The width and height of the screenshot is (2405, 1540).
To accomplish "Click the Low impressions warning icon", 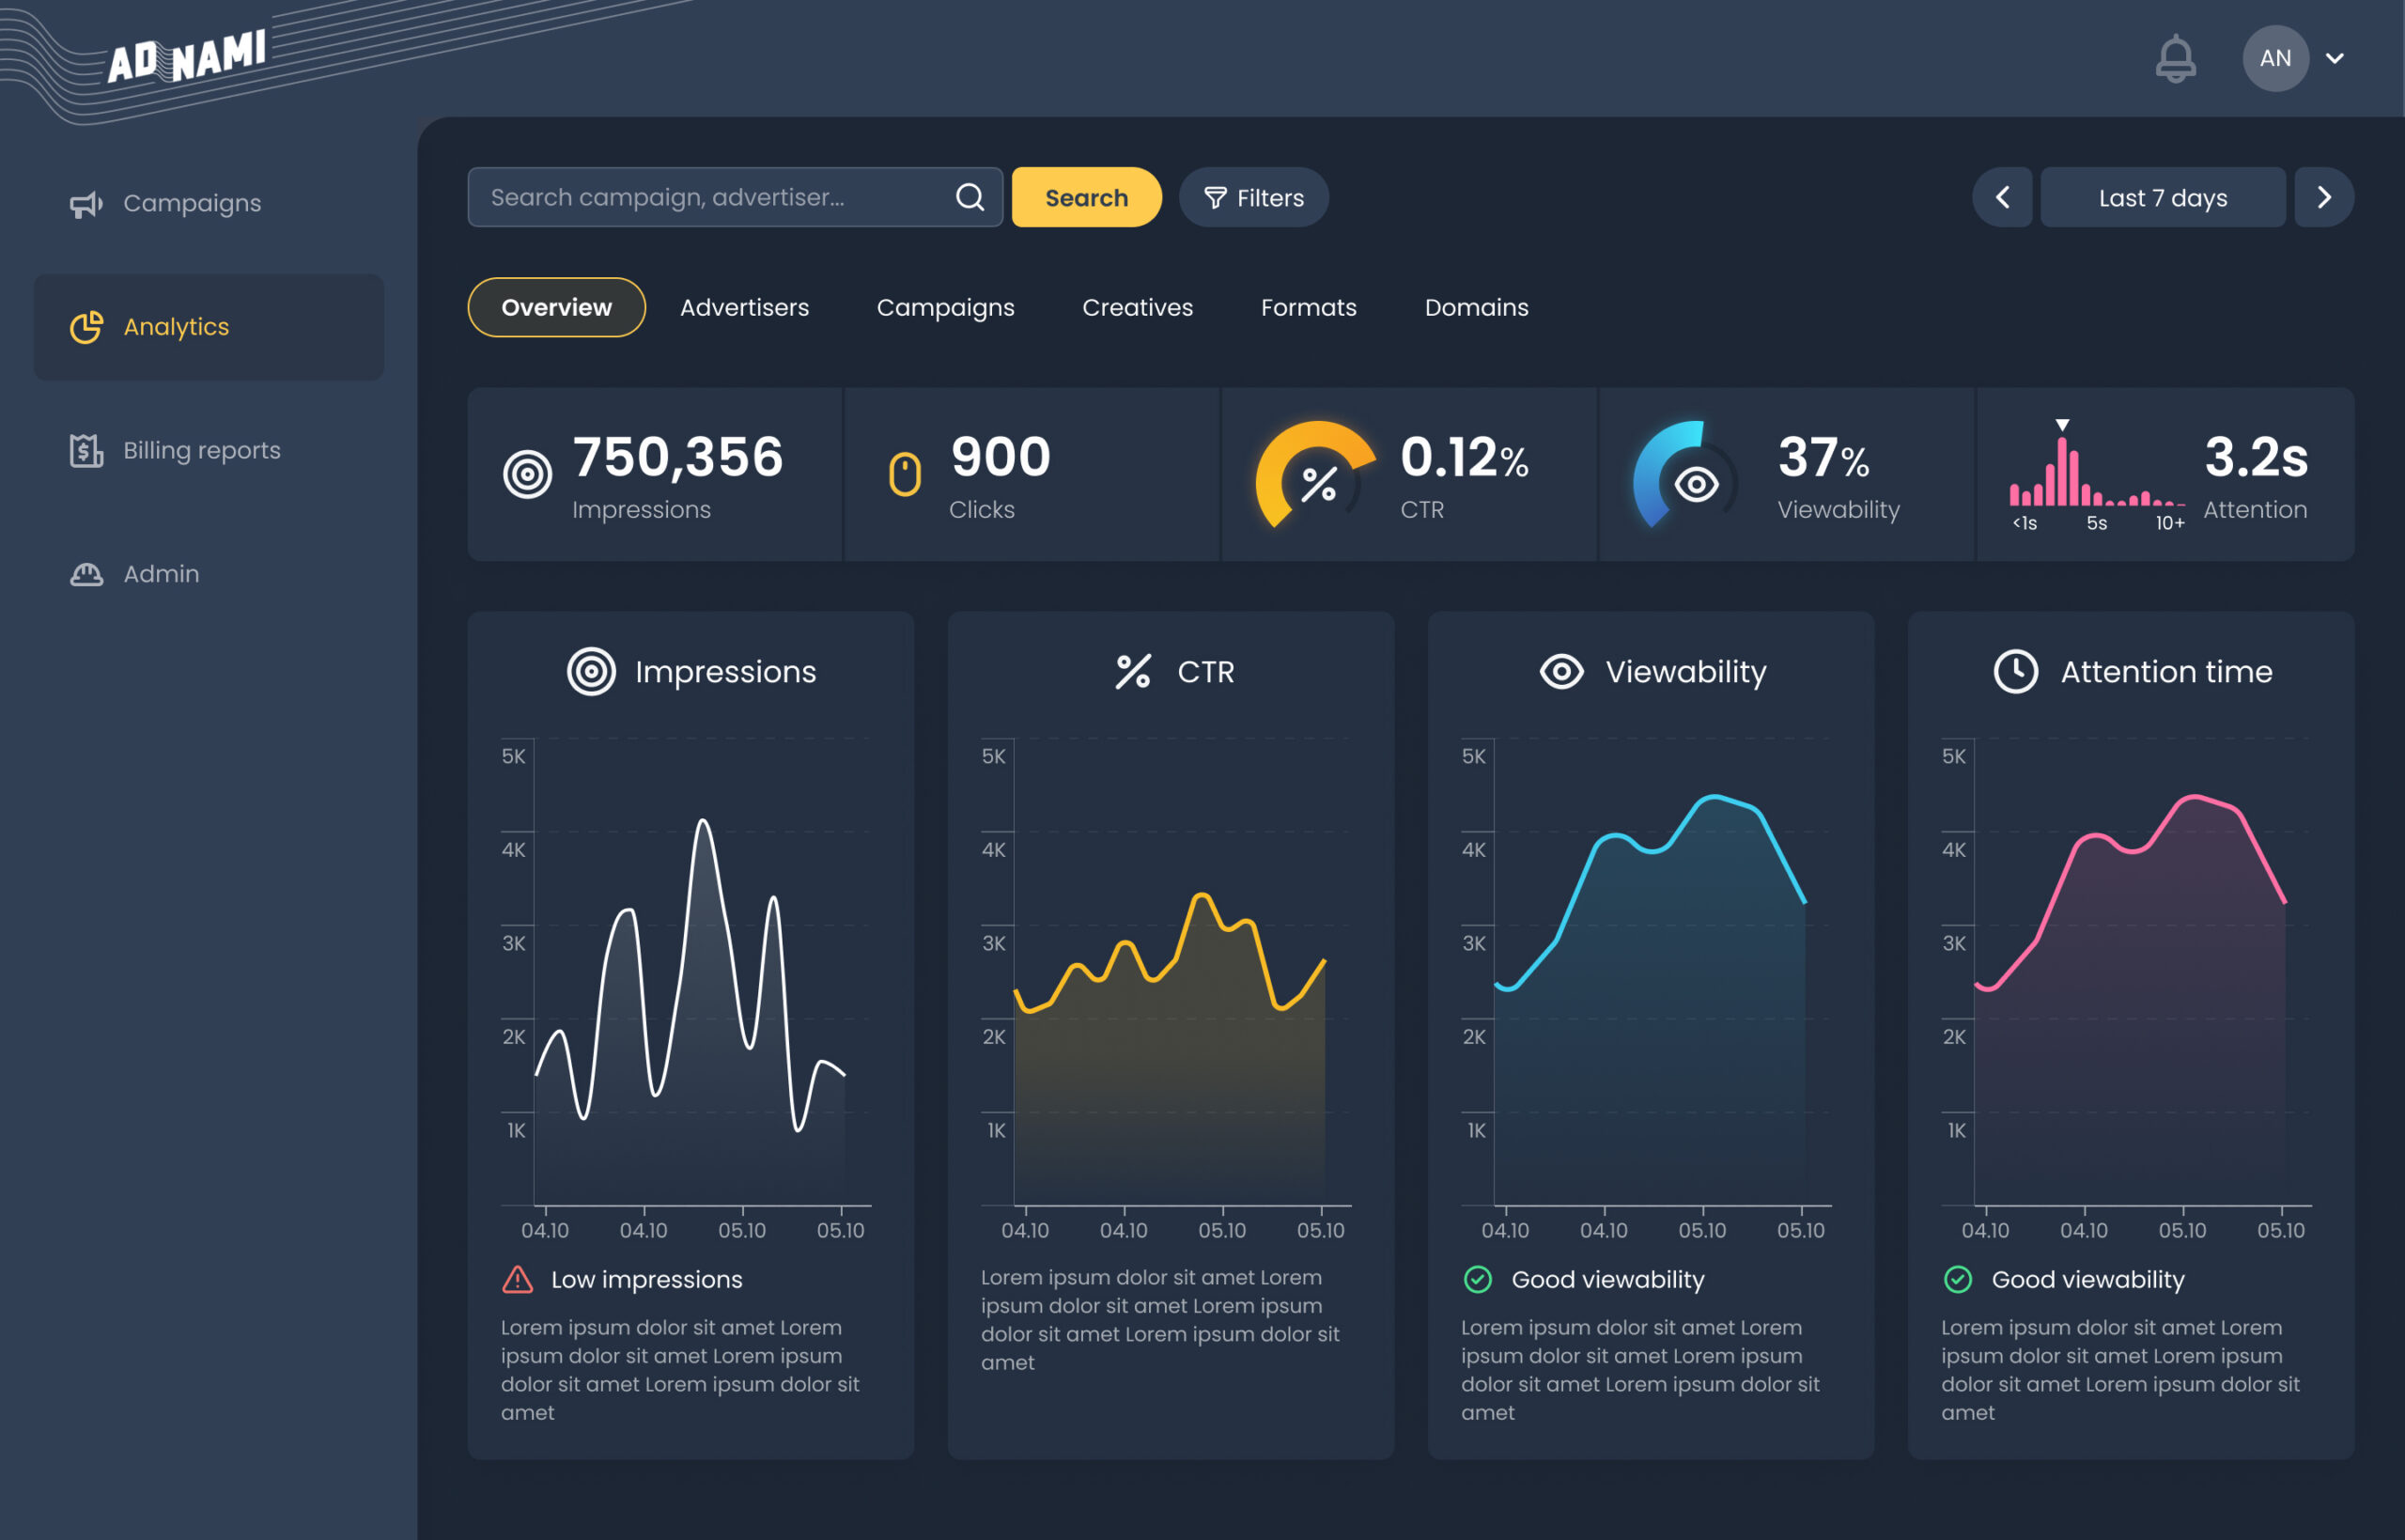I will (x=518, y=1279).
